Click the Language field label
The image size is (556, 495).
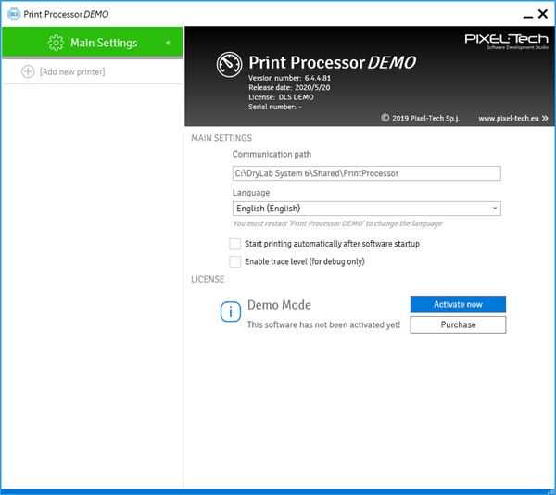pyautogui.click(x=251, y=193)
